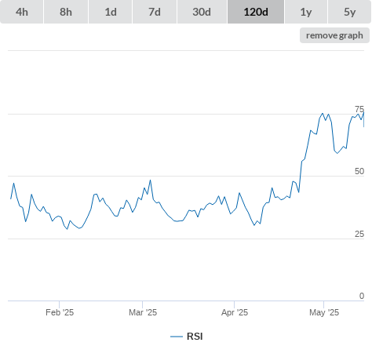Click the 25 y-axis value label

359,234
